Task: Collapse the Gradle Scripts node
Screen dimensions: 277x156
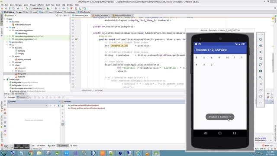Action: (4, 80)
